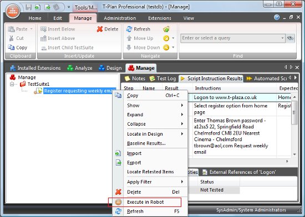Switch to the Administration ribbon tab

120,18
